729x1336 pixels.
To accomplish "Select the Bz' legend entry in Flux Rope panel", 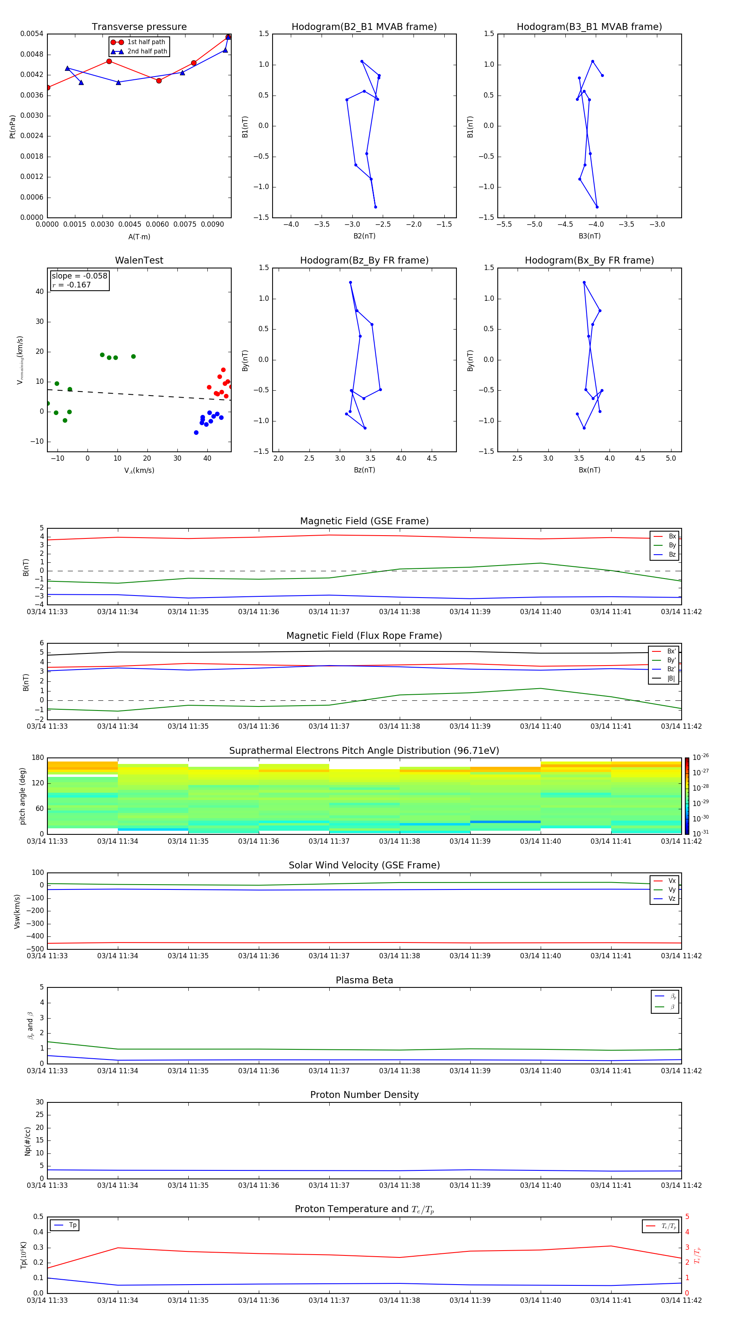I will [664, 669].
